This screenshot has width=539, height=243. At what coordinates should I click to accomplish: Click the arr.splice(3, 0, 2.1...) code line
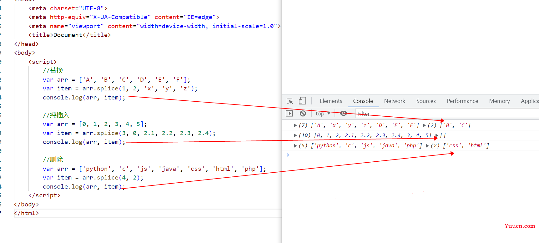(x=129, y=133)
